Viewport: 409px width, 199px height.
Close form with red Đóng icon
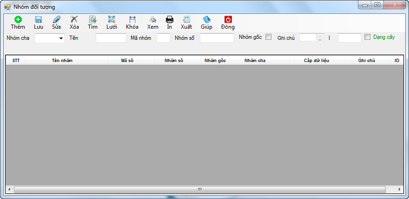(228, 19)
